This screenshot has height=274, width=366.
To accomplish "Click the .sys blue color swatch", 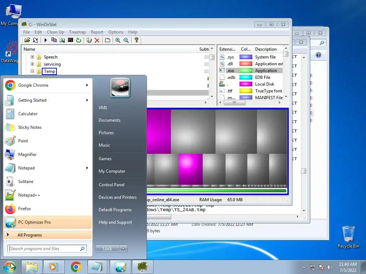I will pos(246,57).
